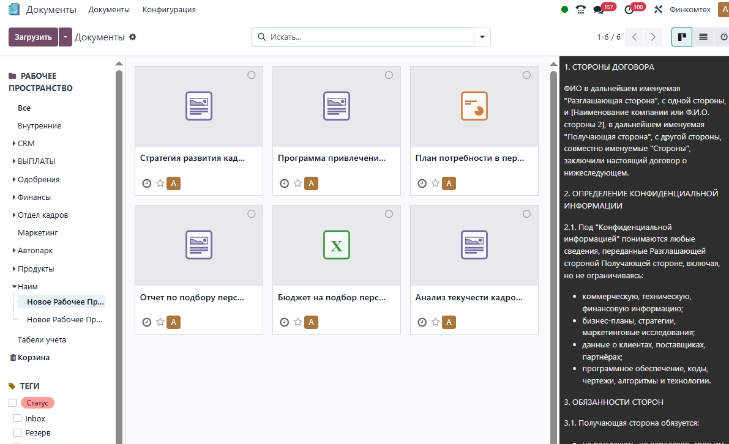Screen dimensions: 729x444
Task: Enable the Статус tag group checkbox
Action: [12, 403]
